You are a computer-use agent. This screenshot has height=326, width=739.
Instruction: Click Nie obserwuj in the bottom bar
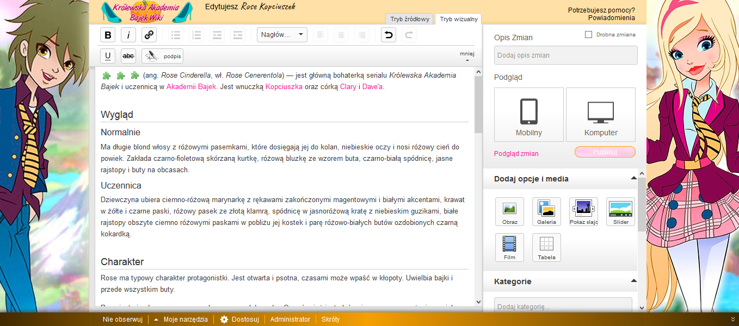(122, 319)
